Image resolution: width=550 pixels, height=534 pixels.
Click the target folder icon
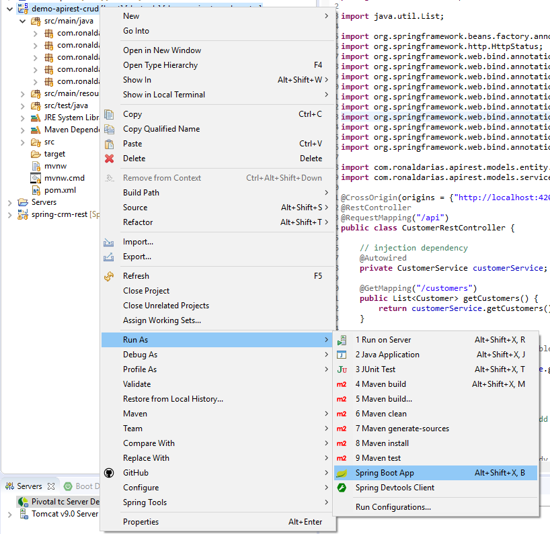[x=36, y=154]
